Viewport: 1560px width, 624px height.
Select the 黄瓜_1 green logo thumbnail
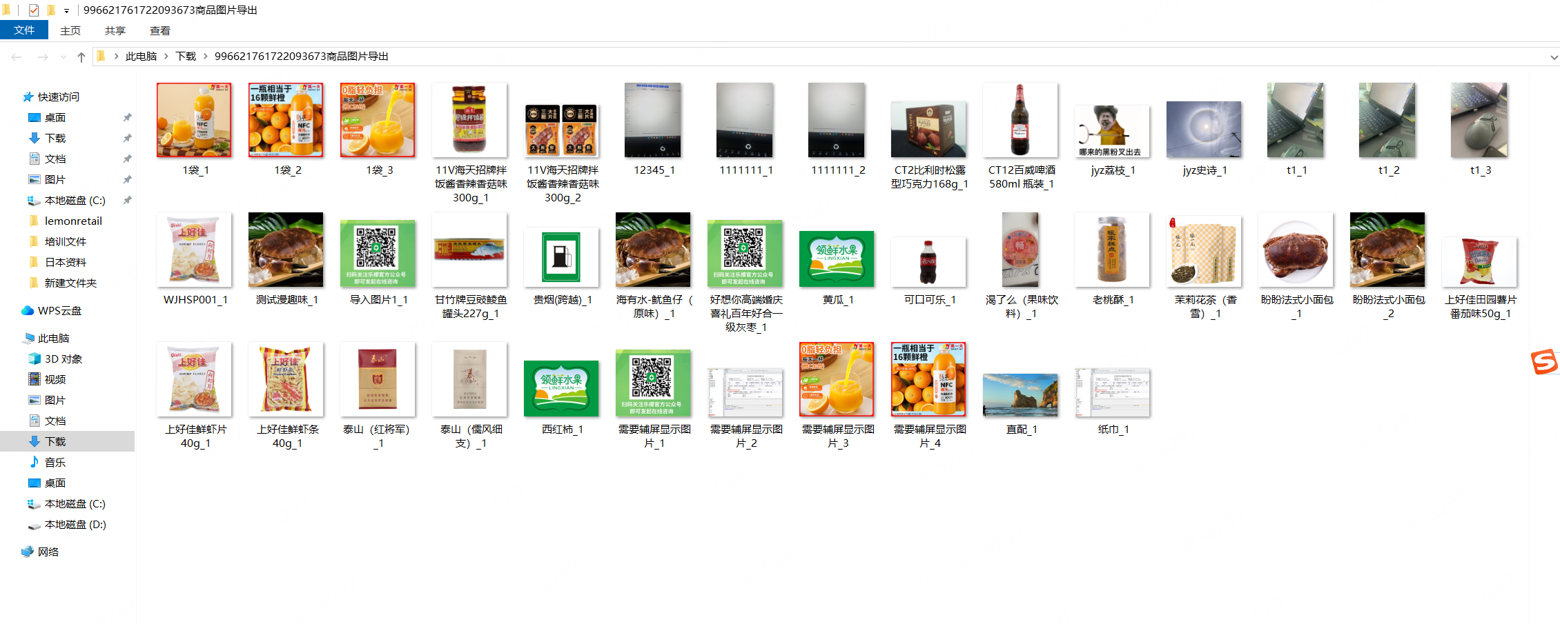click(837, 259)
